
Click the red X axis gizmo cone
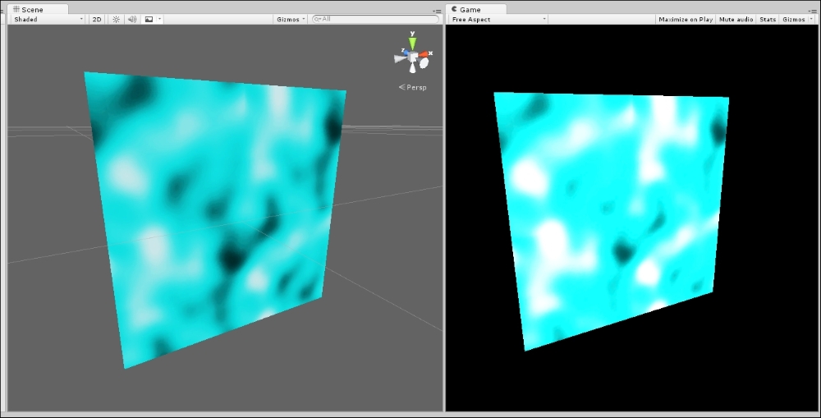click(x=424, y=56)
